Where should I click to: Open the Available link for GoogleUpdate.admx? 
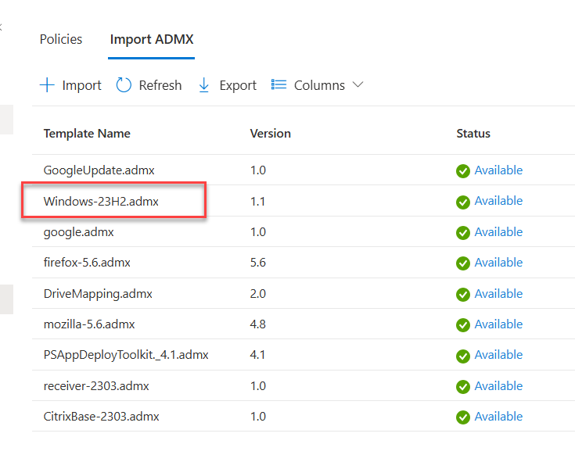click(498, 170)
